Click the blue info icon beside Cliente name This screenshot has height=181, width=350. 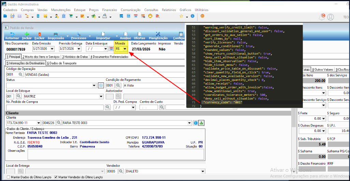(x=195, y=123)
